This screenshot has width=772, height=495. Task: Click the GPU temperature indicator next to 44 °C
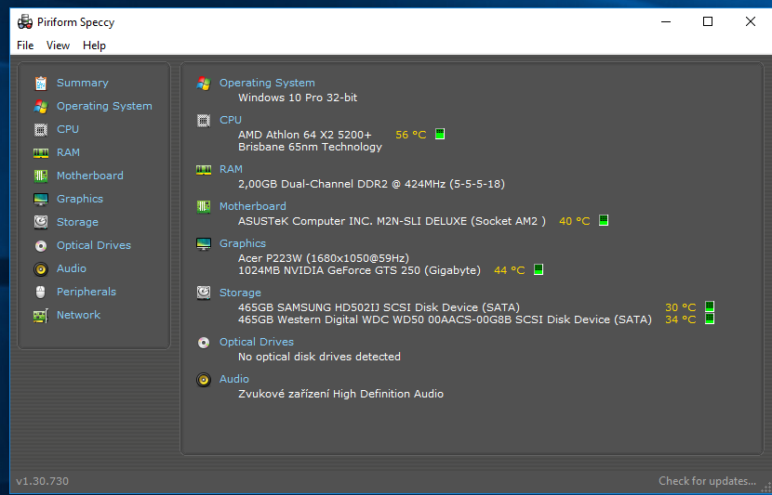tap(539, 270)
